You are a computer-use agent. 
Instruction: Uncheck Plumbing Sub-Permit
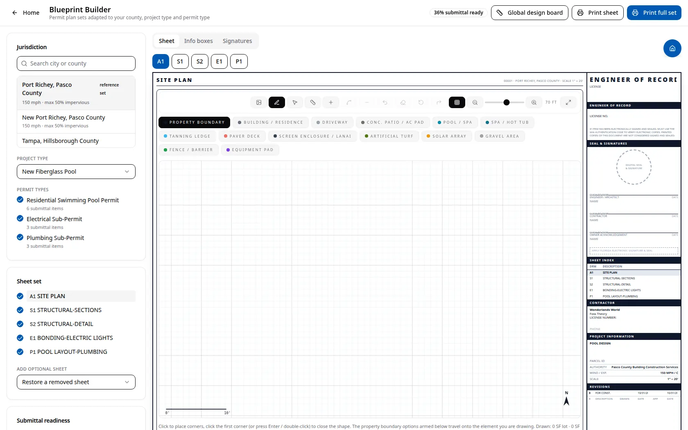(x=20, y=238)
